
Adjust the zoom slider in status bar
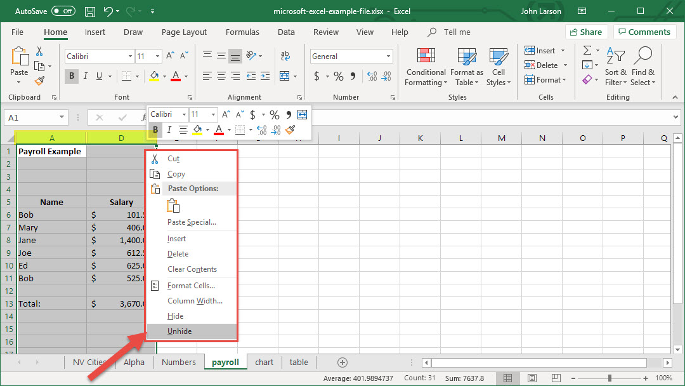pos(609,378)
